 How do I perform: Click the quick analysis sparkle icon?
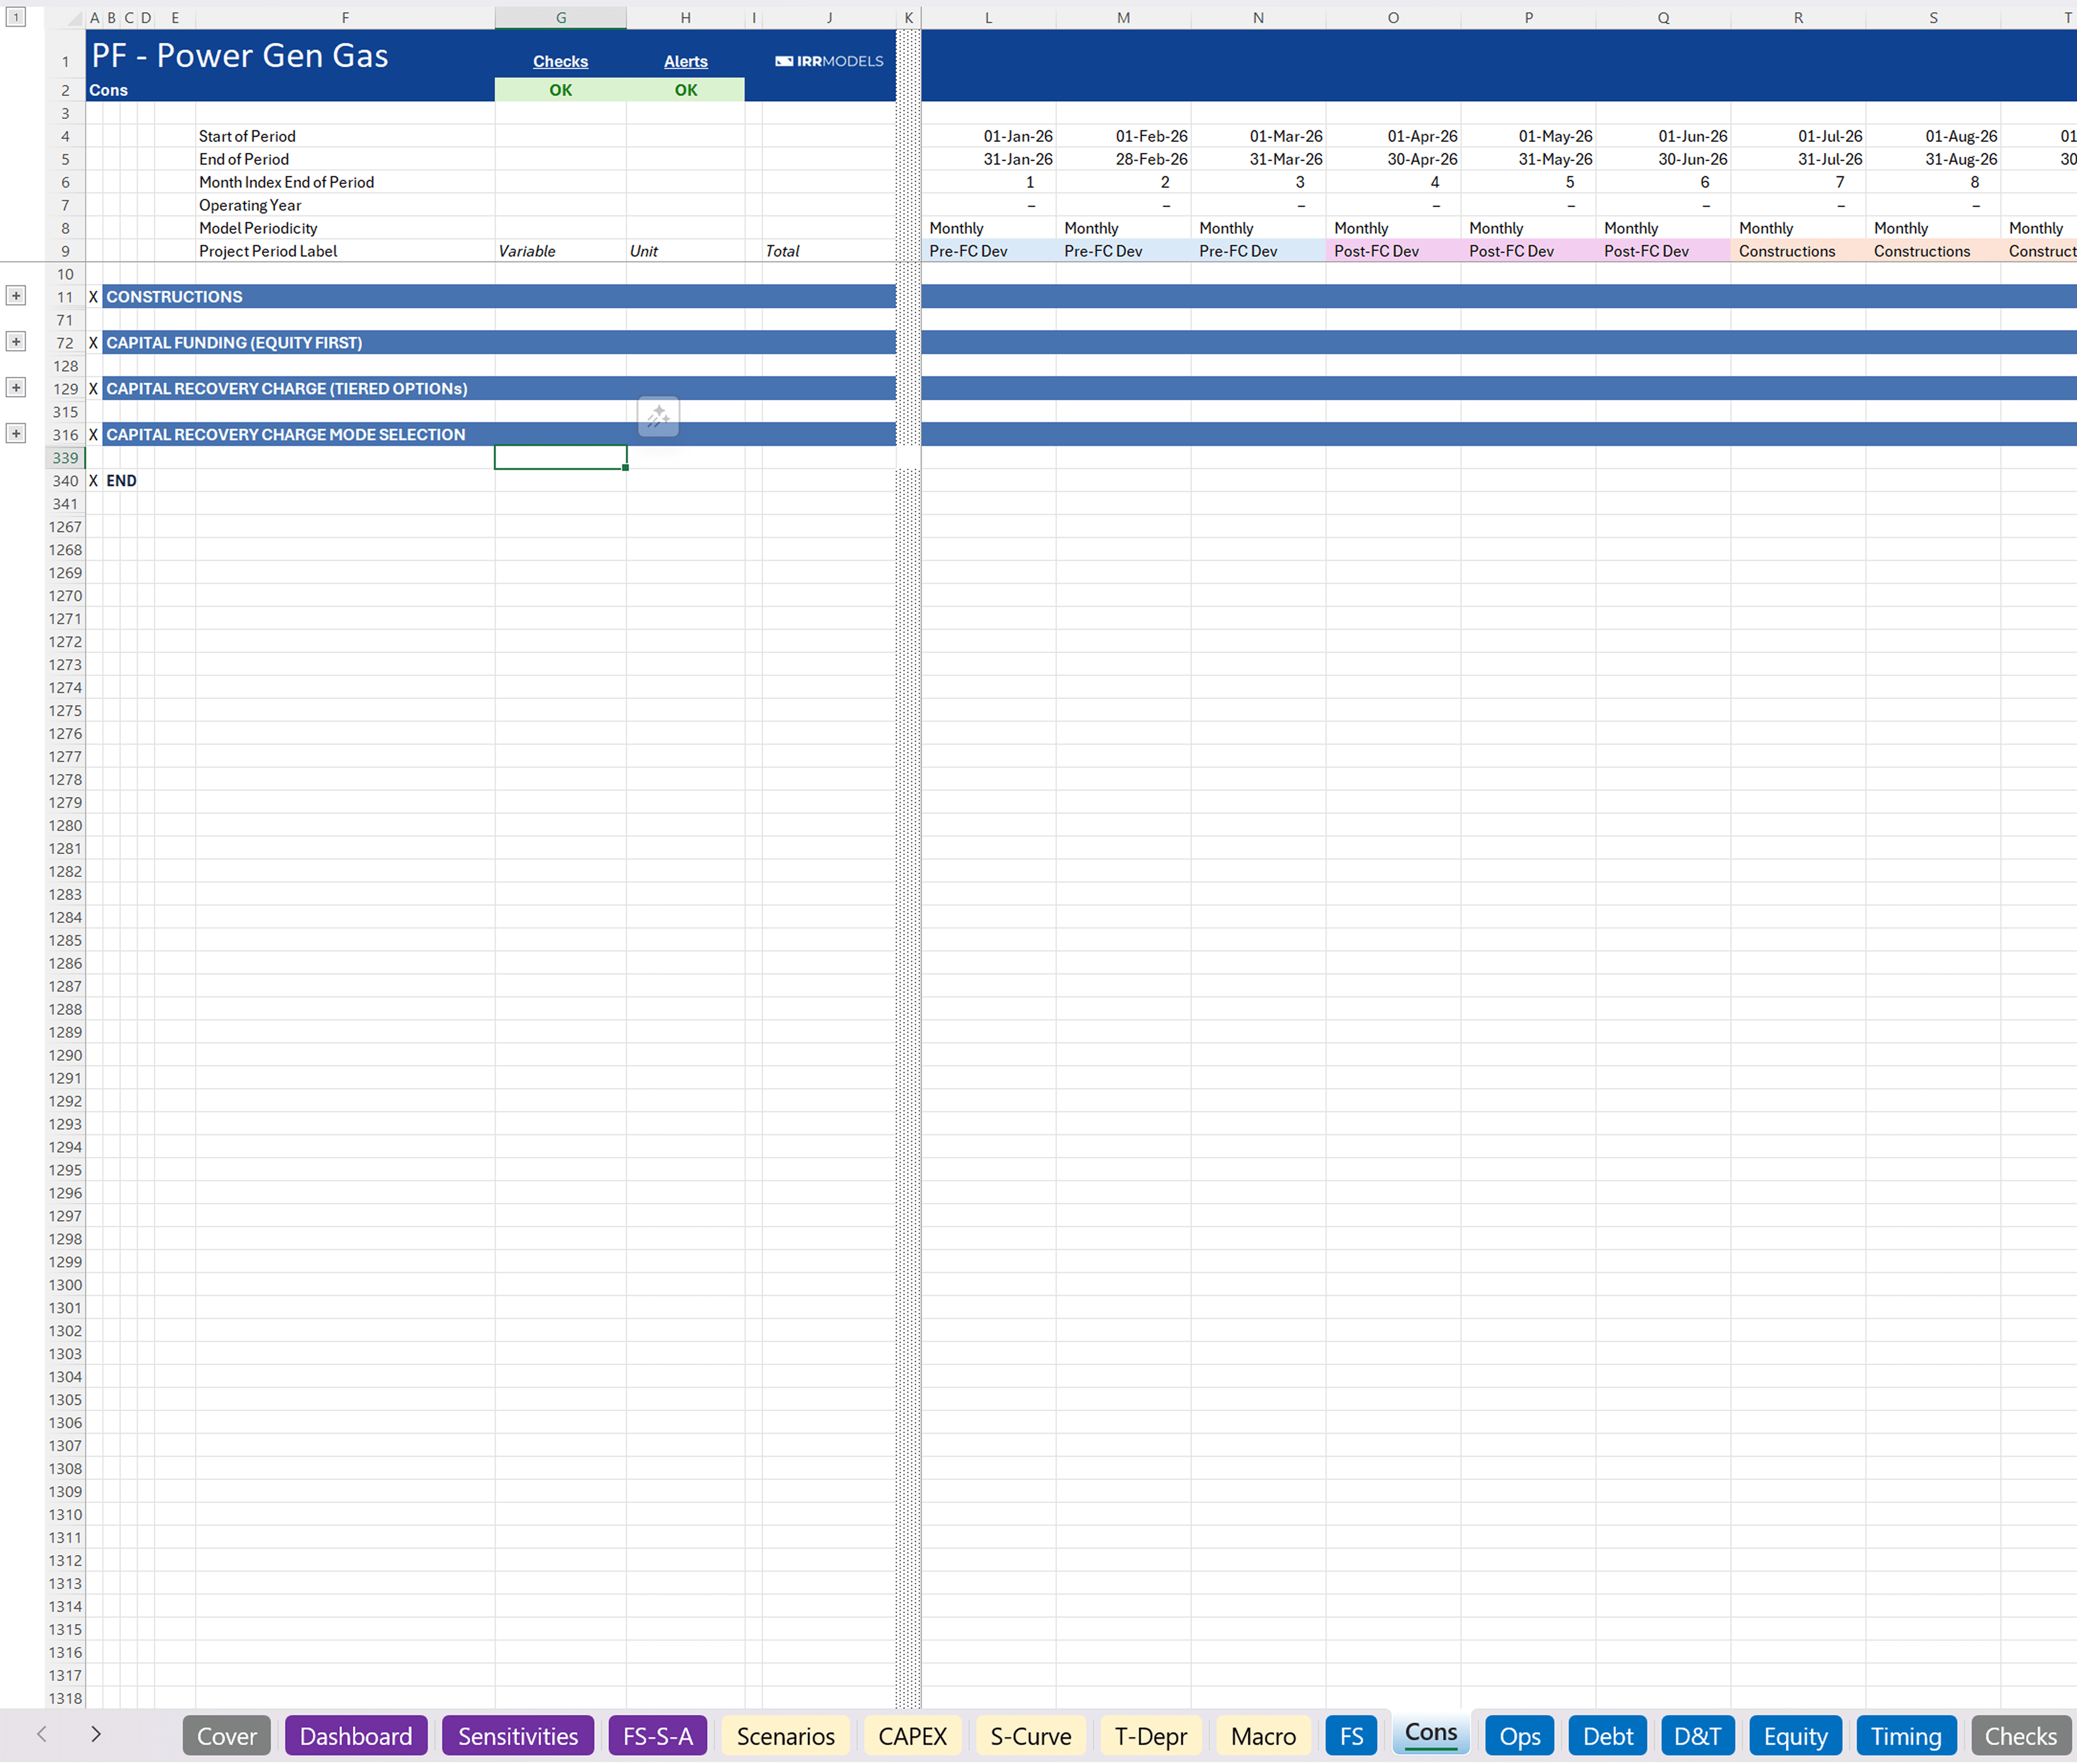pyautogui.click(x=658, y=417)
